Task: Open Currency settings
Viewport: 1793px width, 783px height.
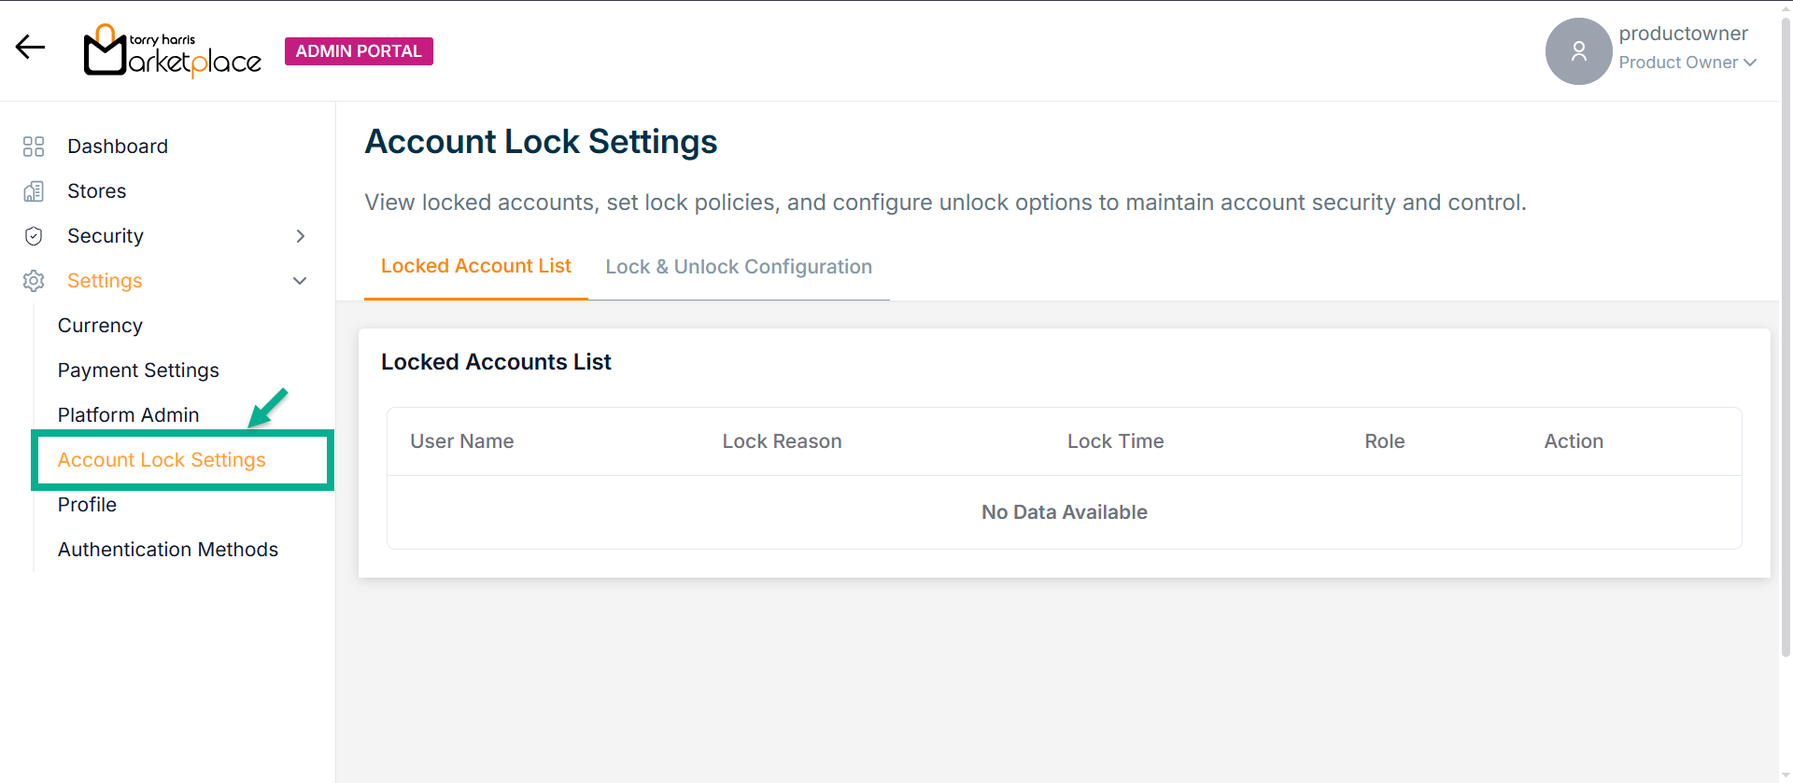Action: coord(100,326)
